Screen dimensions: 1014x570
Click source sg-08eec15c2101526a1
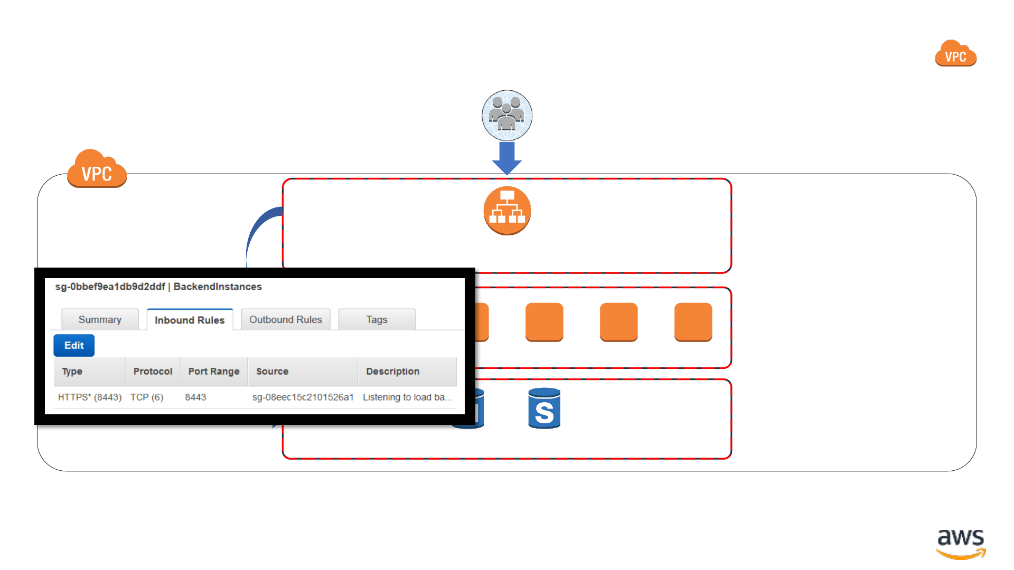point(303,397)
